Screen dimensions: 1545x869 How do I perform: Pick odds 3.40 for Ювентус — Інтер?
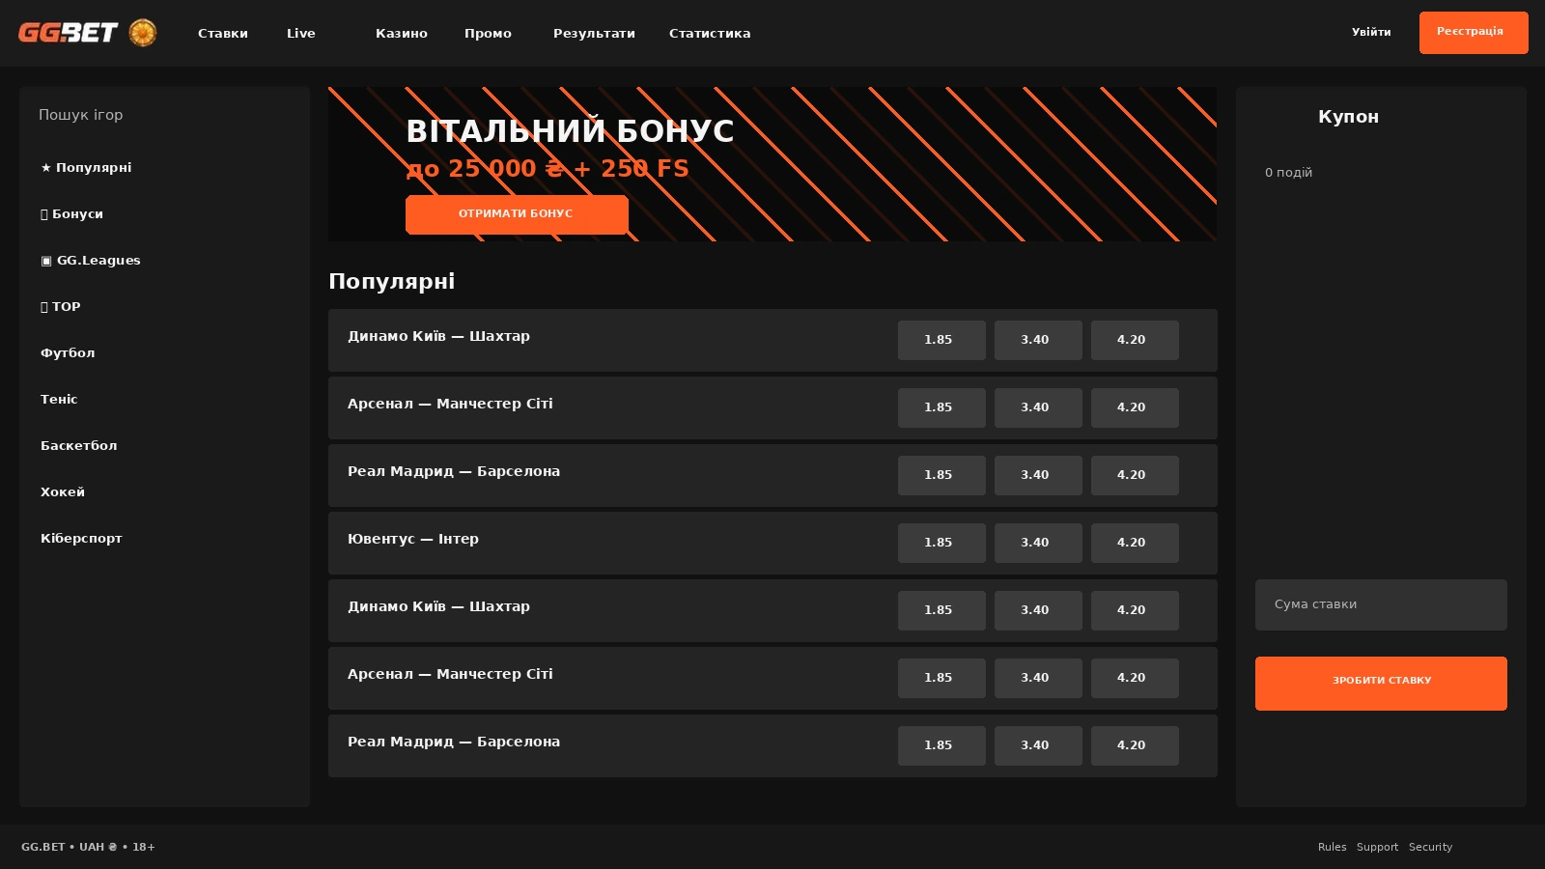point(1038,543)
